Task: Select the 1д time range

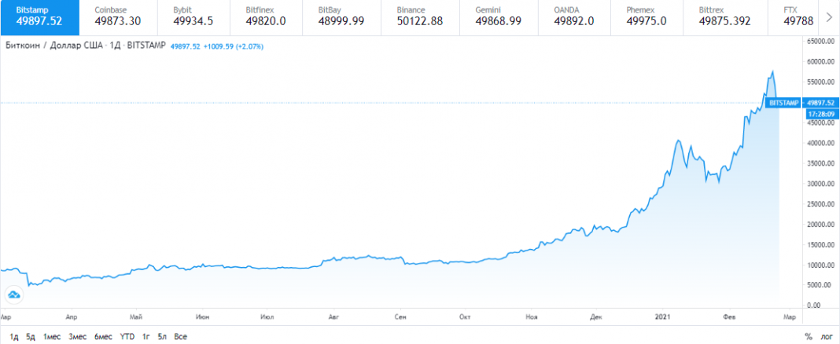Action: (x=13, y=336)
